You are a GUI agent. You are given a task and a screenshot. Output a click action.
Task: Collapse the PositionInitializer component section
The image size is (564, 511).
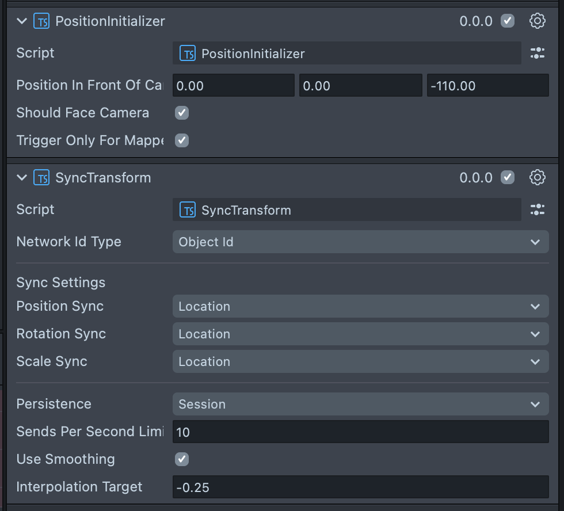(x=22, y=21)
